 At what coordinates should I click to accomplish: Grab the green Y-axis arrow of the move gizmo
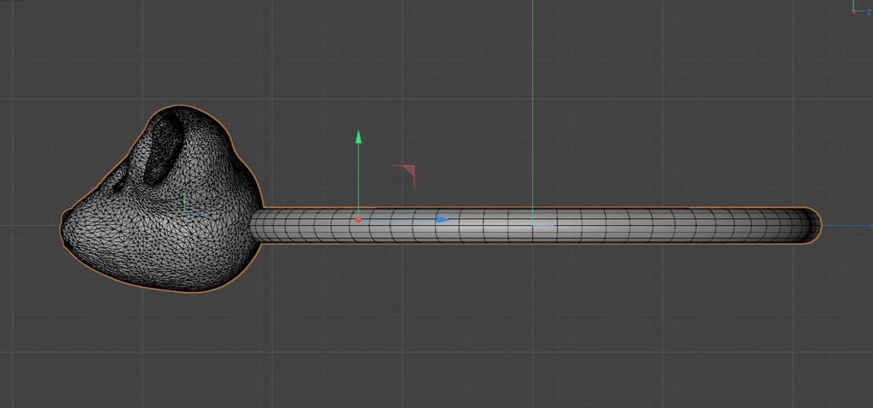pyautogui.click(x=359, y=137)
